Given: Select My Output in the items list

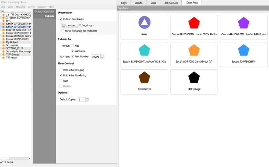Looking at the screenshot, I should 12,42.
